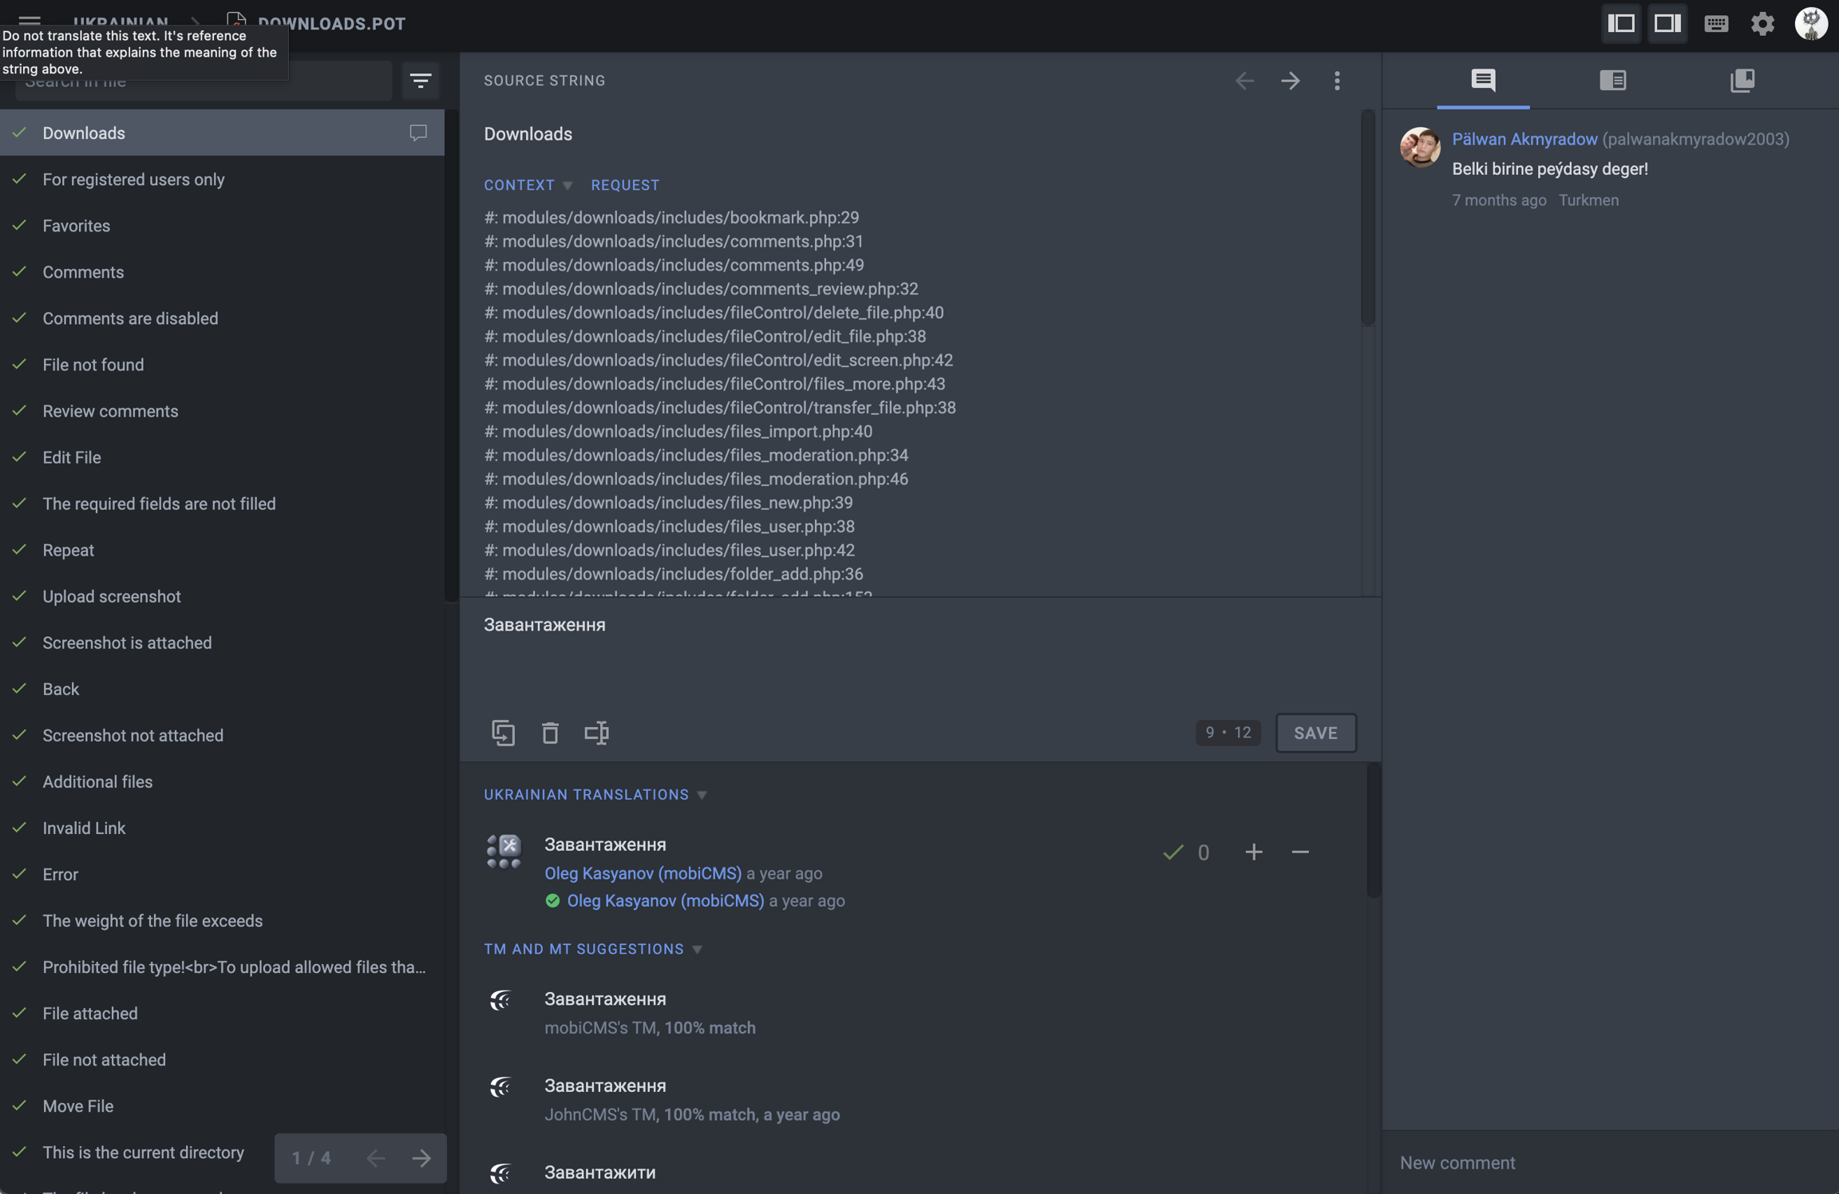
Task: Open the filter icon next to search
Action: 421,81
